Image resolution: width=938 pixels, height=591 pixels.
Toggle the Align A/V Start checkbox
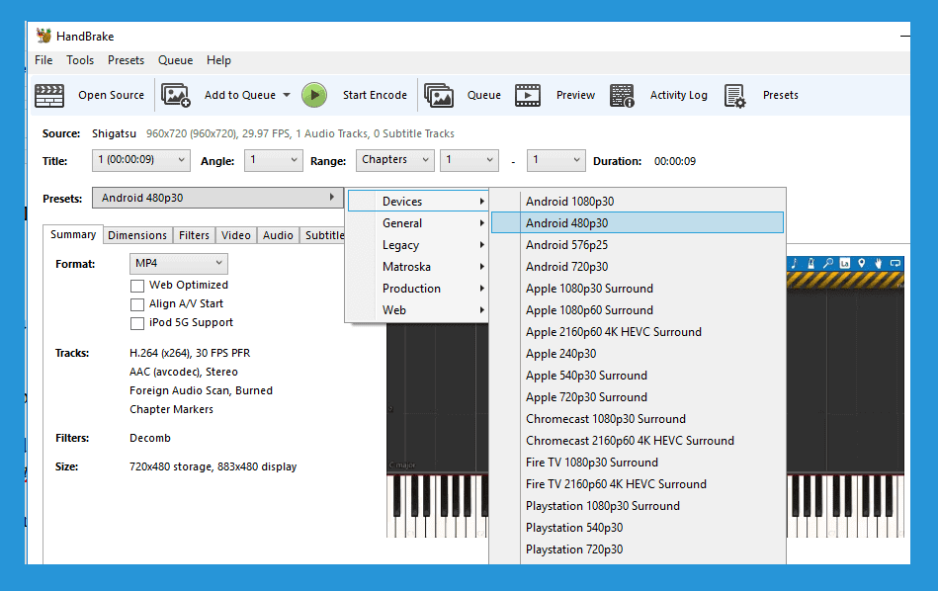[137, 304]
